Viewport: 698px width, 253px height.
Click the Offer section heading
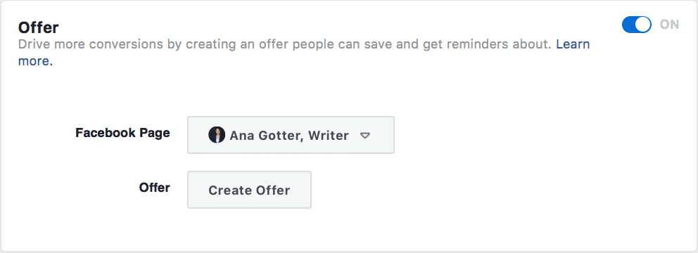click(x=38, y=27)
